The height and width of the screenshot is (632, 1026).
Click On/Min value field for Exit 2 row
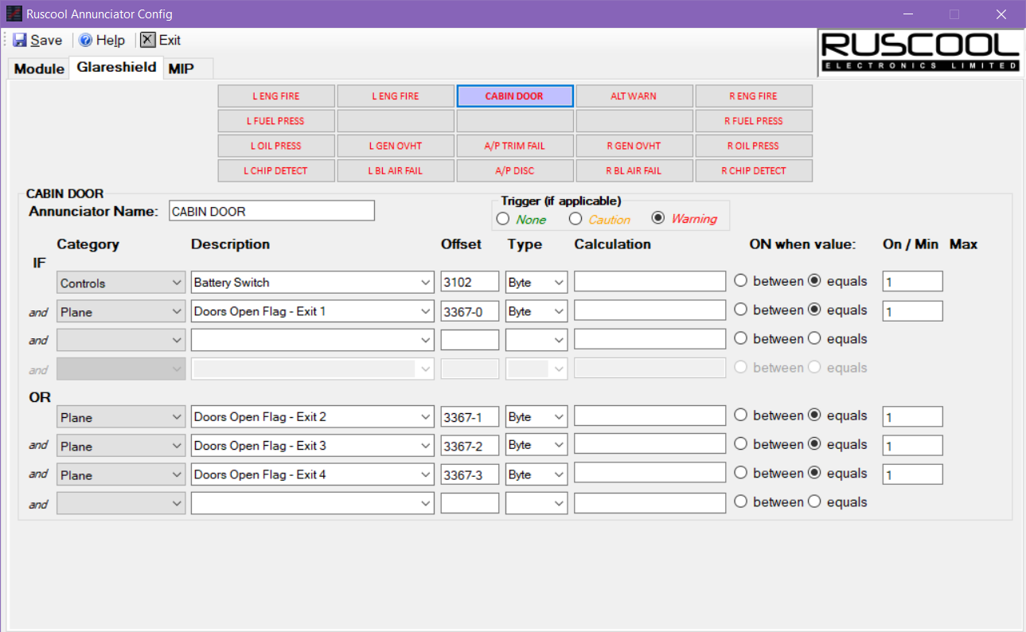912,416
